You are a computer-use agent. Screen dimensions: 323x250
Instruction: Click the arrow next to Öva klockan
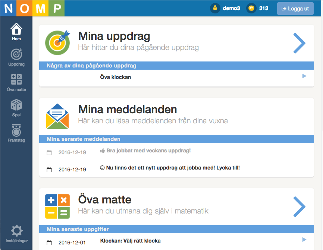tap(304, 76)
